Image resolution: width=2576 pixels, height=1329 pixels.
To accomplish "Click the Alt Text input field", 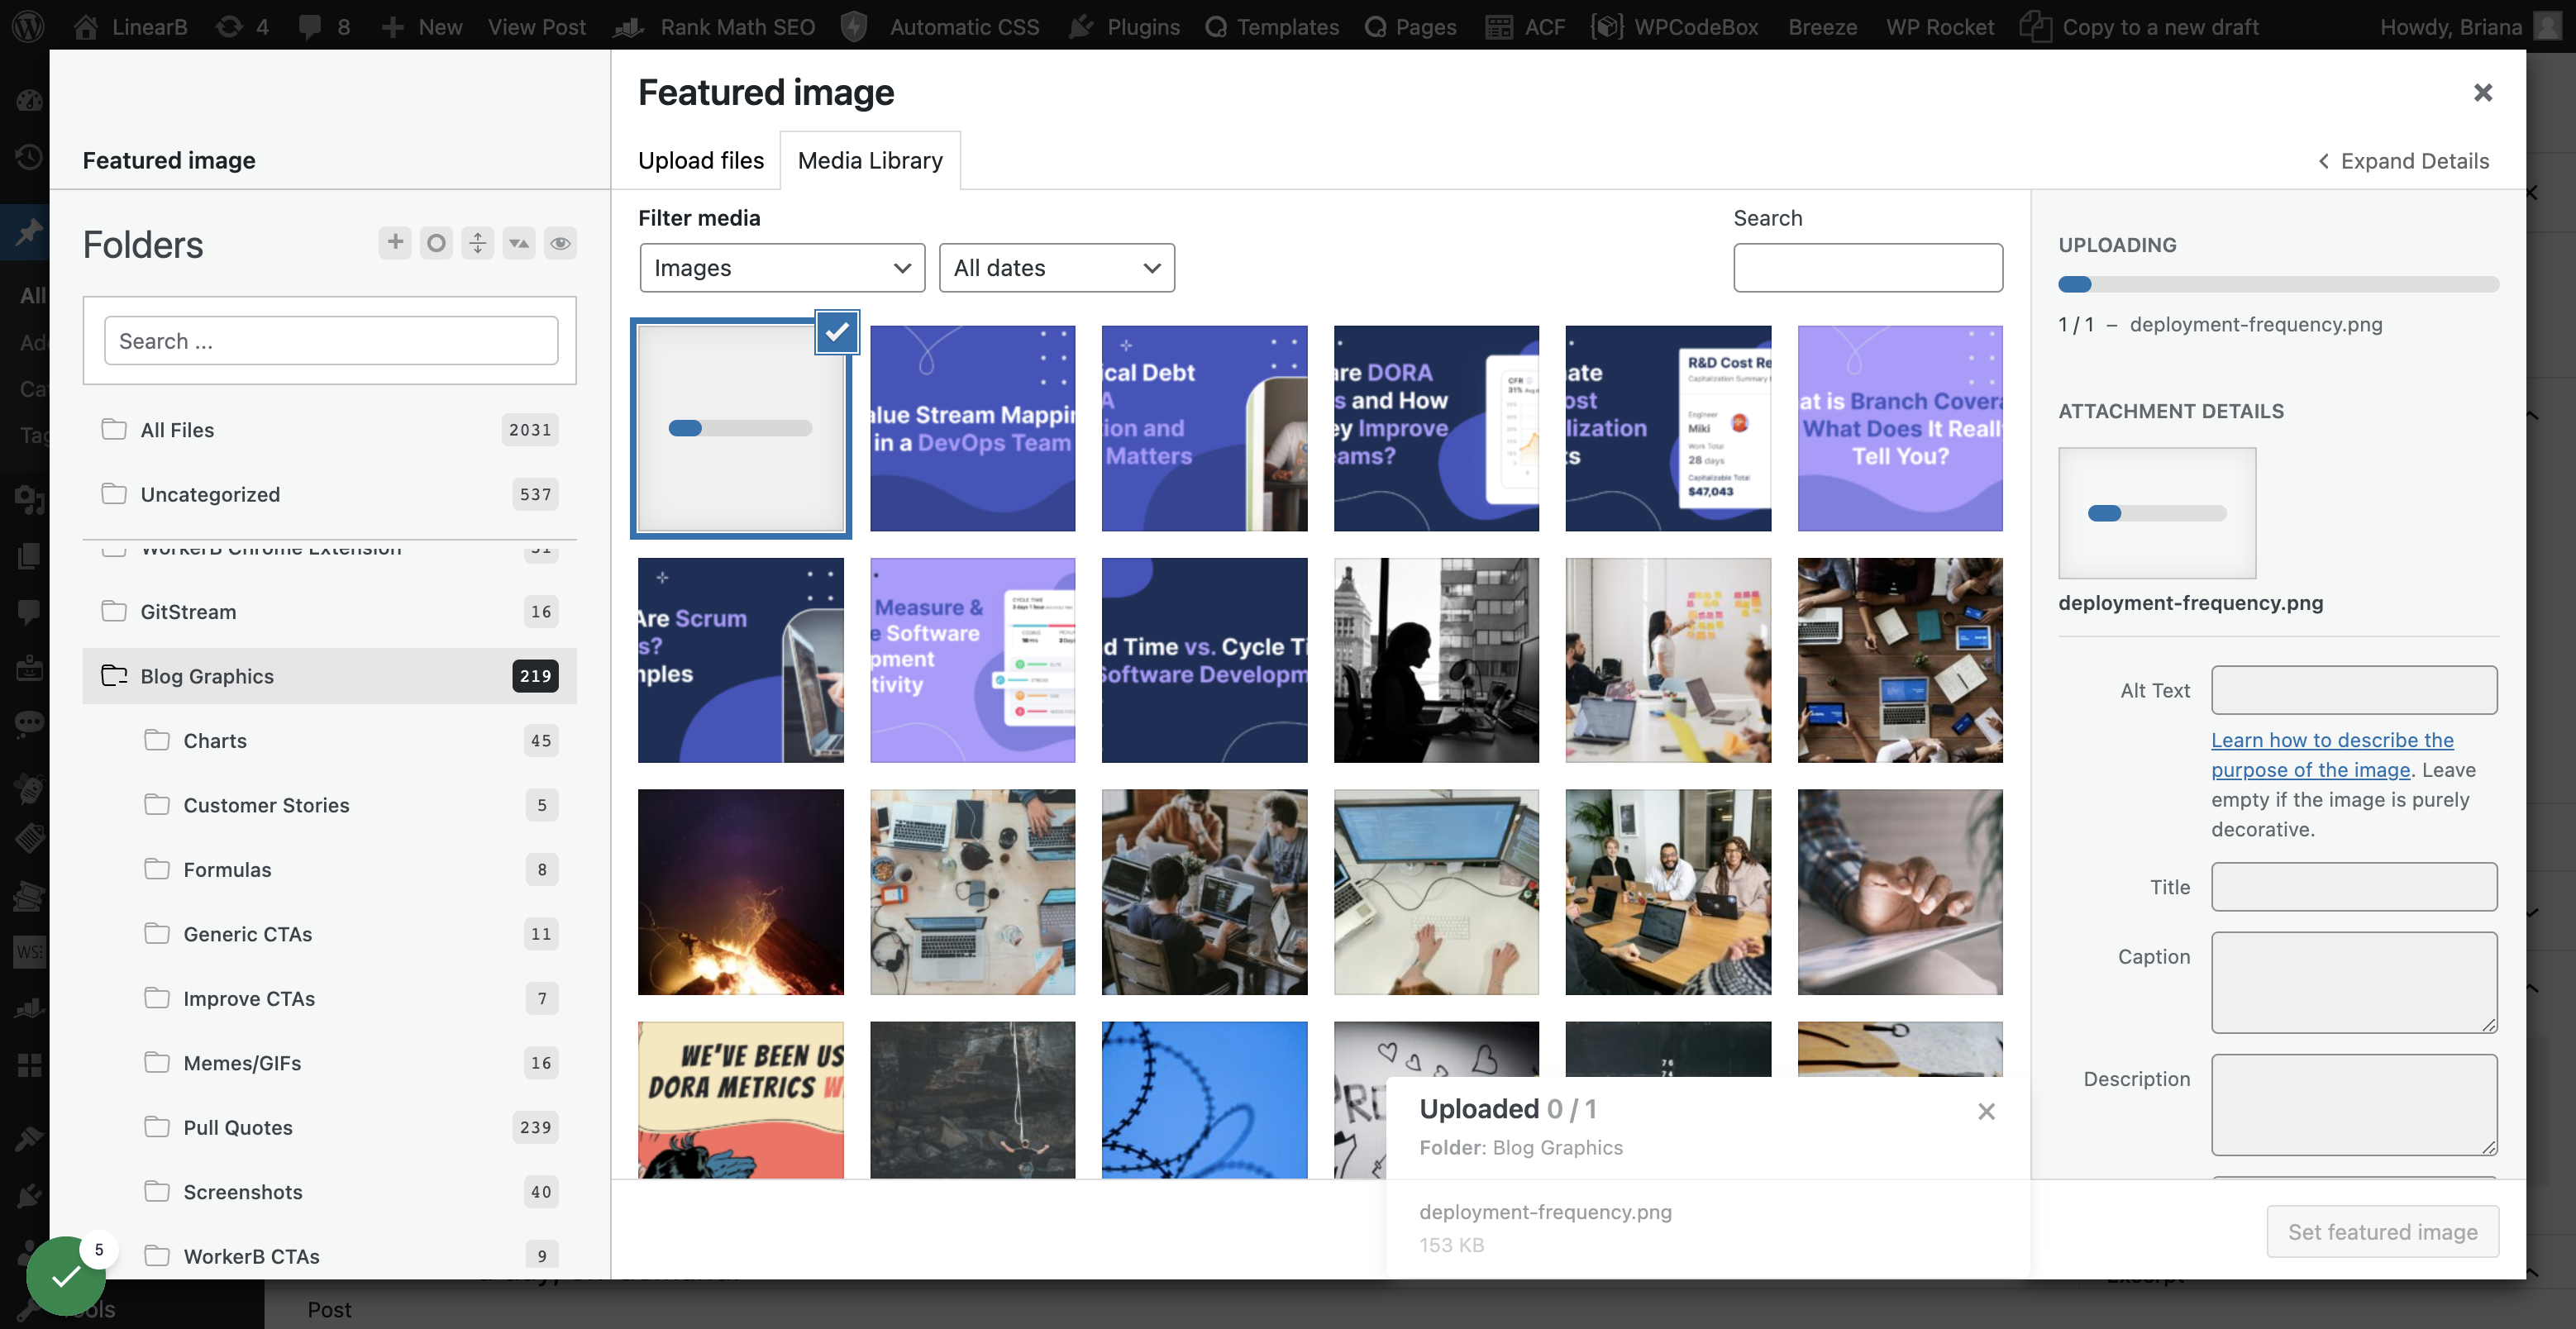I will 2354,690.
